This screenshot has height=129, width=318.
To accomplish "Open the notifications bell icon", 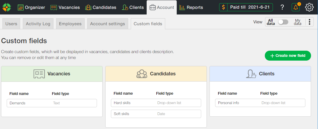I will 296,7.
